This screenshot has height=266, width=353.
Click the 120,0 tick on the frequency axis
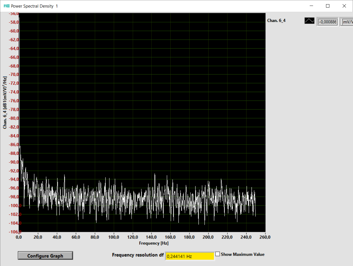133,237
